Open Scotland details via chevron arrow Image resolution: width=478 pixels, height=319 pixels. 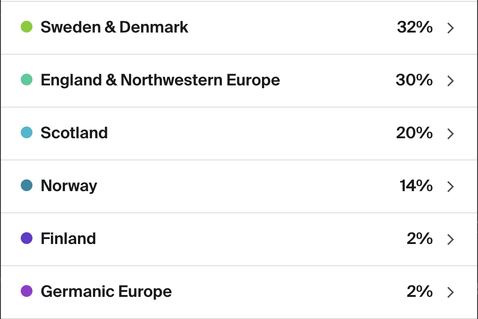click(450, 134)
